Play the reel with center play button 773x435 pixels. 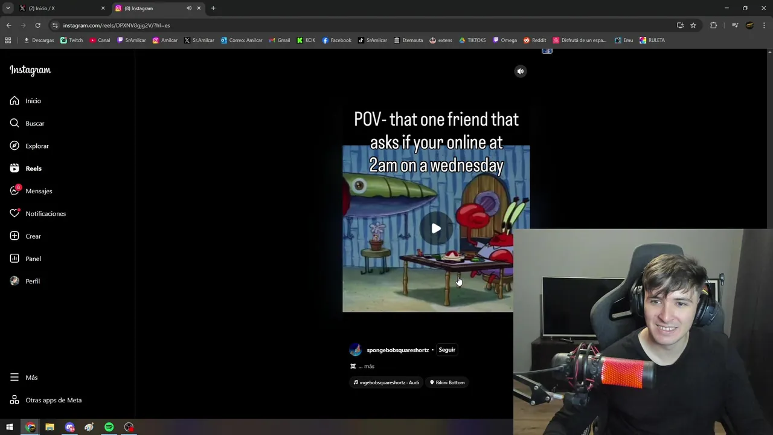436,228
